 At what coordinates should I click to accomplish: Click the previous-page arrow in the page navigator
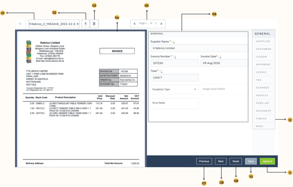(134, 24)
